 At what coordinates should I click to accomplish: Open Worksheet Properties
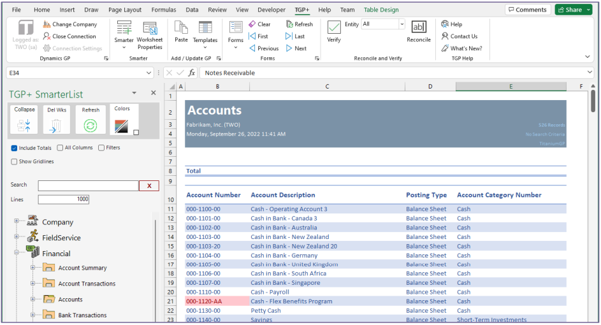150,36
